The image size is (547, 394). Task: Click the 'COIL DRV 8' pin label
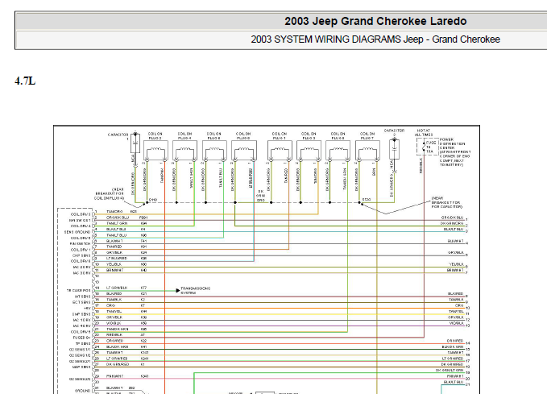pyautogui.click(x=81, y=261)
